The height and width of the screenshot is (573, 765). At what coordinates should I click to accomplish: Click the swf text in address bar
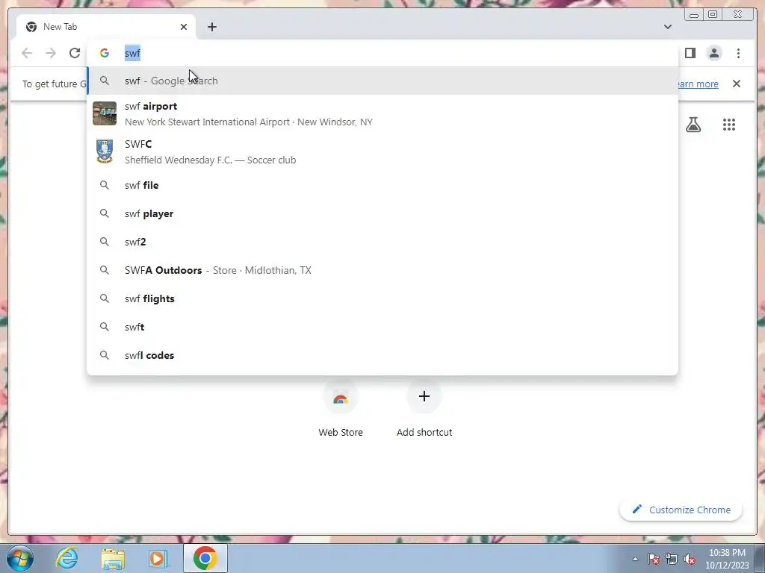132,53
